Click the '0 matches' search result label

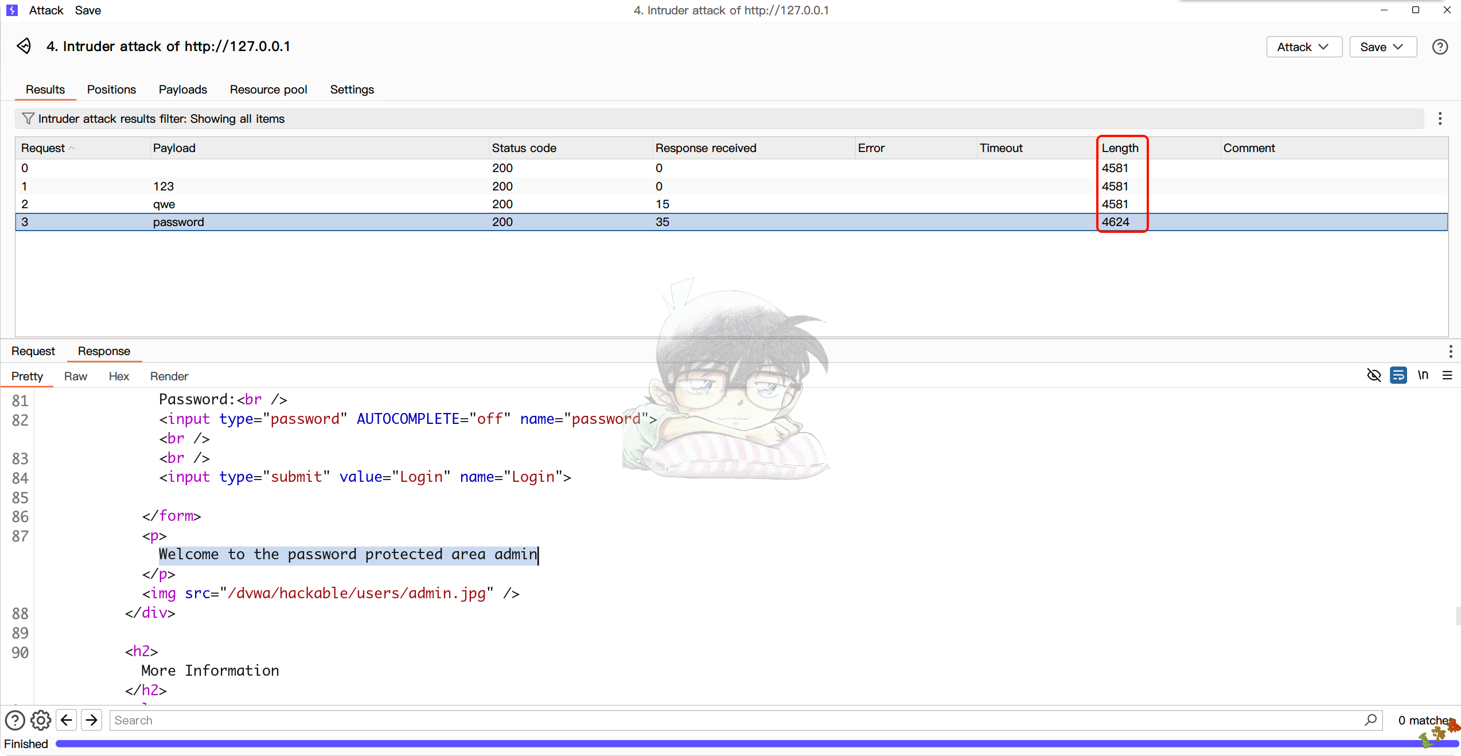[x=1427, y=720]
